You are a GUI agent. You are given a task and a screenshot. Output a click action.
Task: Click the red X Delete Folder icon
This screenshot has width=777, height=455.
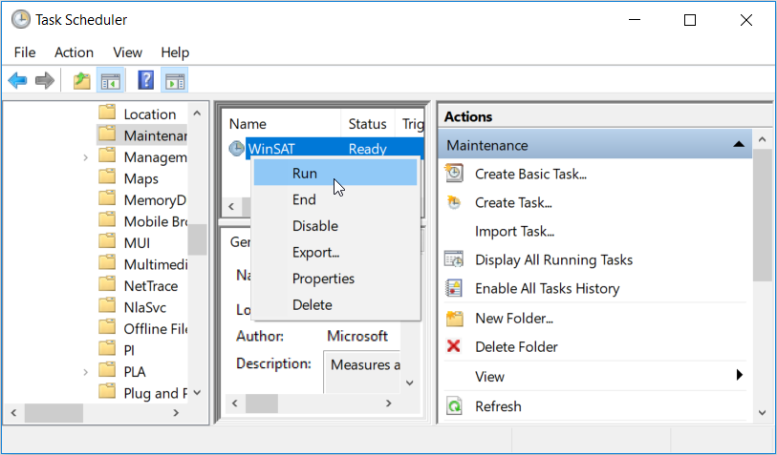tap(454, 346)
